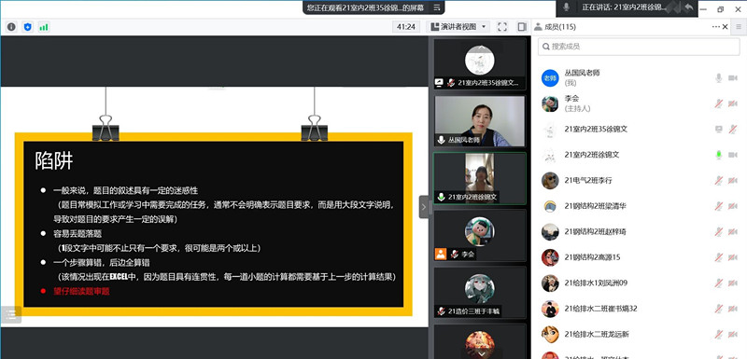Enter full screen mode icon
The image size is (747, 359).
click(502, 27)
